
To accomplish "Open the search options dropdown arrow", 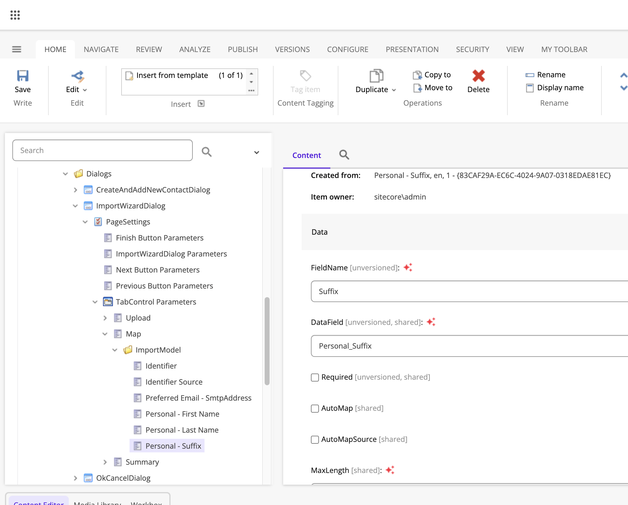I will tap(256, 152).
